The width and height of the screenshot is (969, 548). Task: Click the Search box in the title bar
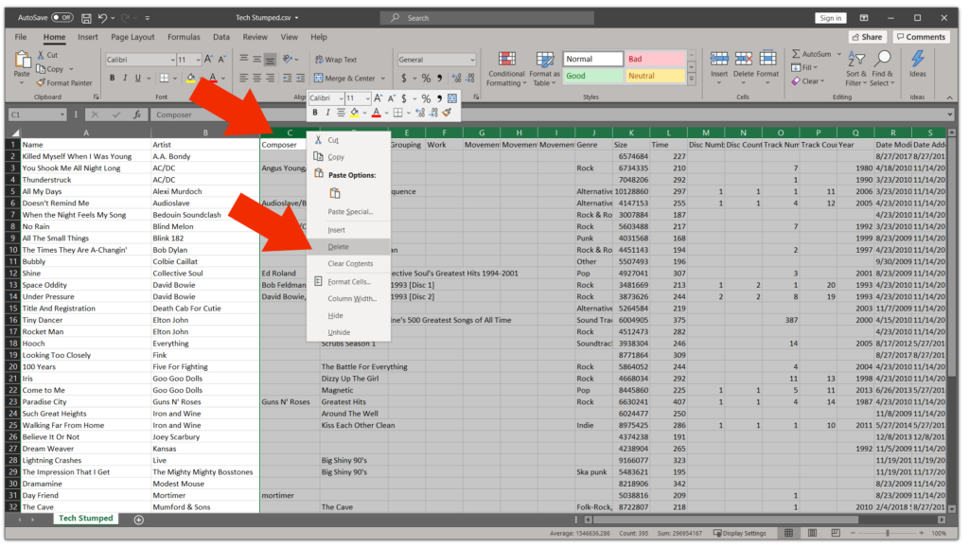point(487,18)
